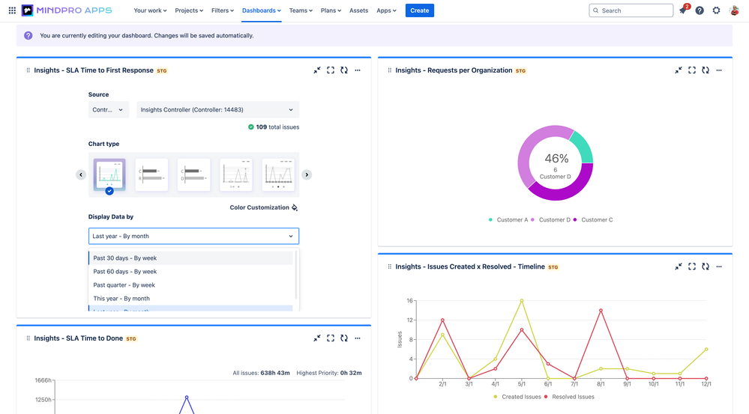Image resolution: width=749 pixels, height=414 pixels.
Task: Toggle Customer D legend in the donut chart
Action: 550,220
